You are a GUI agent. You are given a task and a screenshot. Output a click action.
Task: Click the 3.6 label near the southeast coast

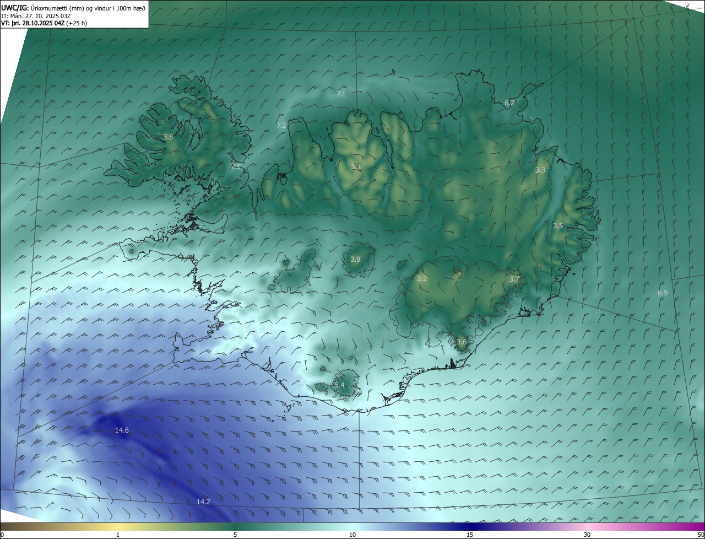[462, 342]
